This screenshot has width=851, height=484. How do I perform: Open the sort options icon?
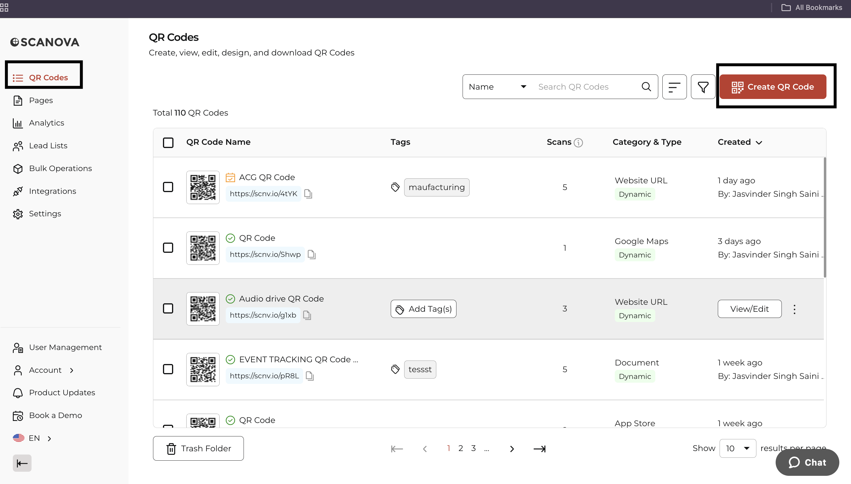(x=674, y=87)
